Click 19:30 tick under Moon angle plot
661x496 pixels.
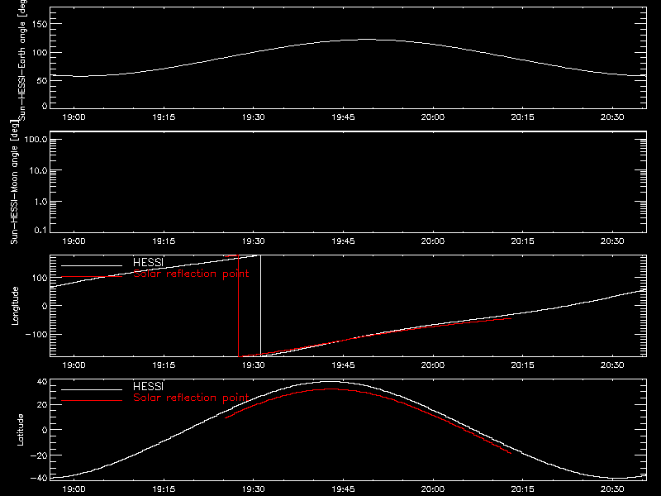(x=254, y=241)
